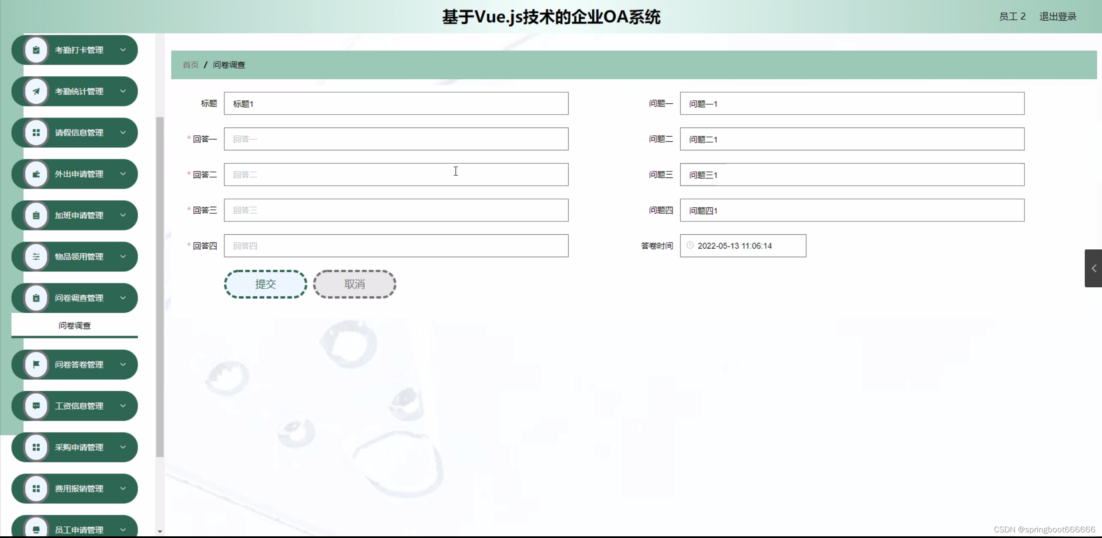The image size is (1102, 538).
Task: Focus the 回答三 input field
Action: click(396, 210)
